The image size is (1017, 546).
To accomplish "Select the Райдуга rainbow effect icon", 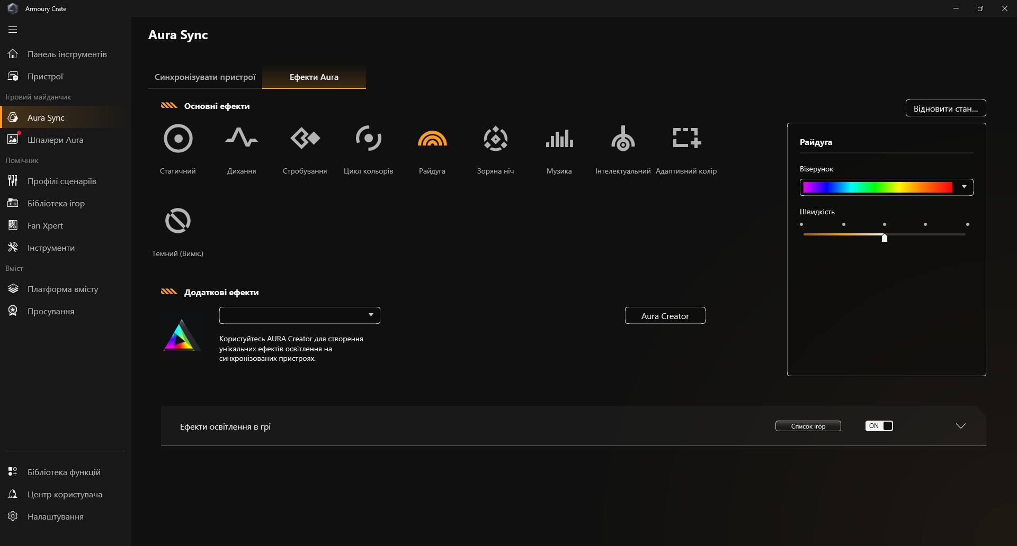I will pos(432,139).
